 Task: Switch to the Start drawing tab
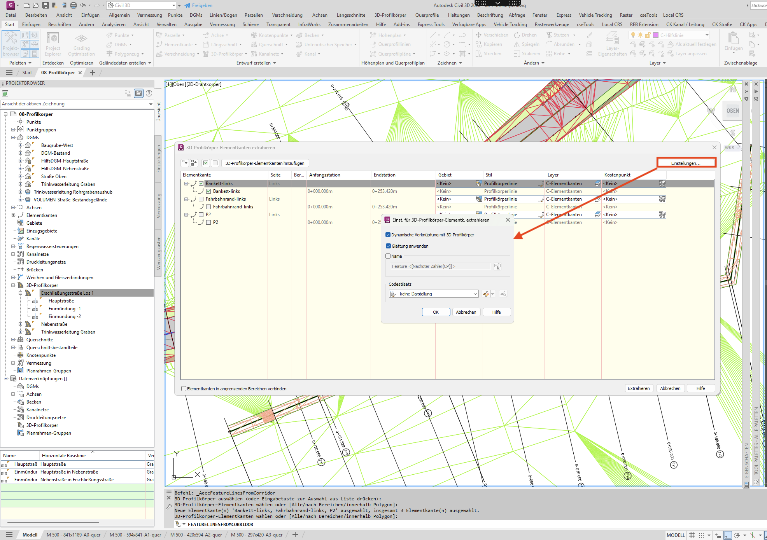(x=27, y=73)
